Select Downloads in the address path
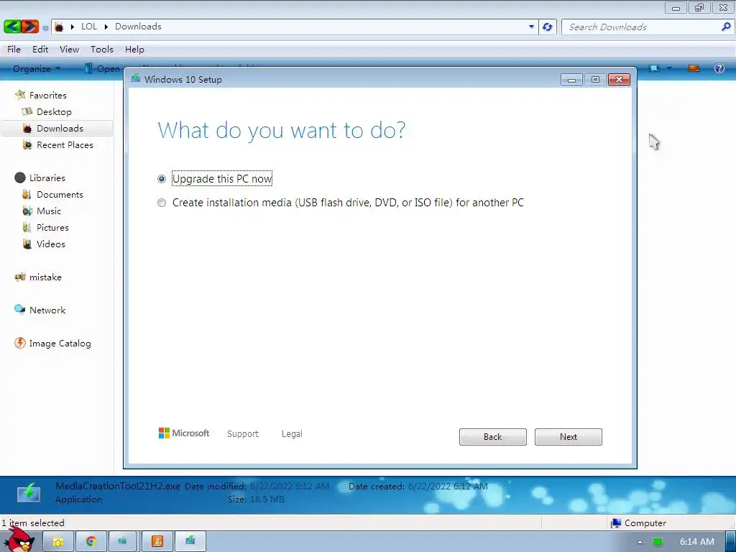This screenshot has width=736, height=552. click(x=138, y=27)
